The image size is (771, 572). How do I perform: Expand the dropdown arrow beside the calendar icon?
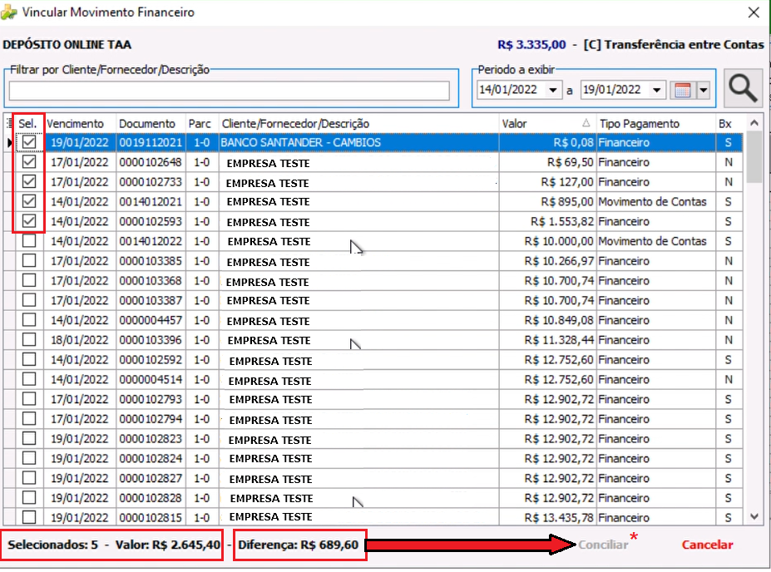(x=704, y=90)
